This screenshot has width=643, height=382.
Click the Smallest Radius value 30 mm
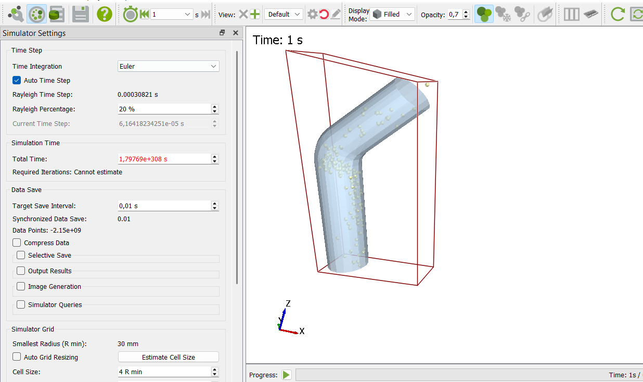click(x=128, y=343)
